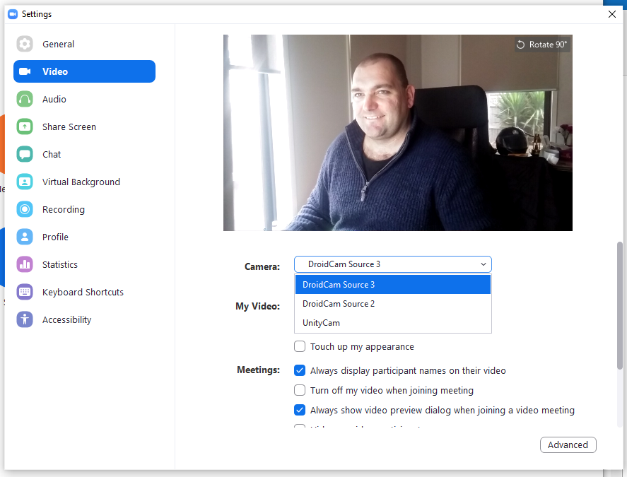Open the Accessibility settings
627x477 pixels.
84,320
